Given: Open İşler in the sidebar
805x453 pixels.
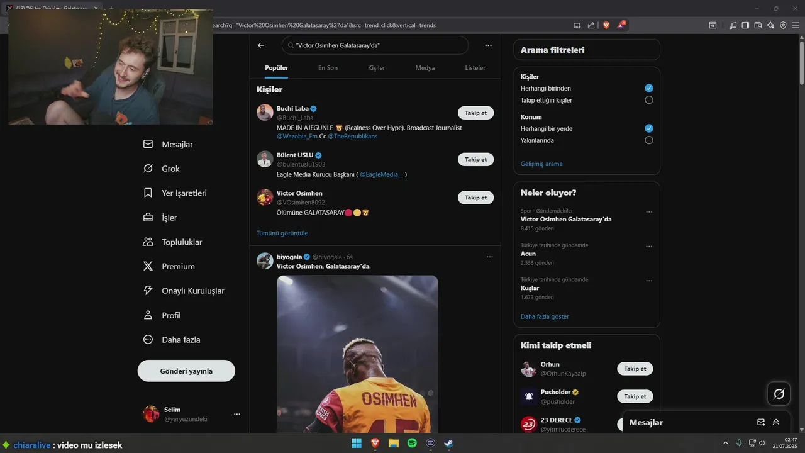Looking at the screenshot, I should (x=160, y=218).
